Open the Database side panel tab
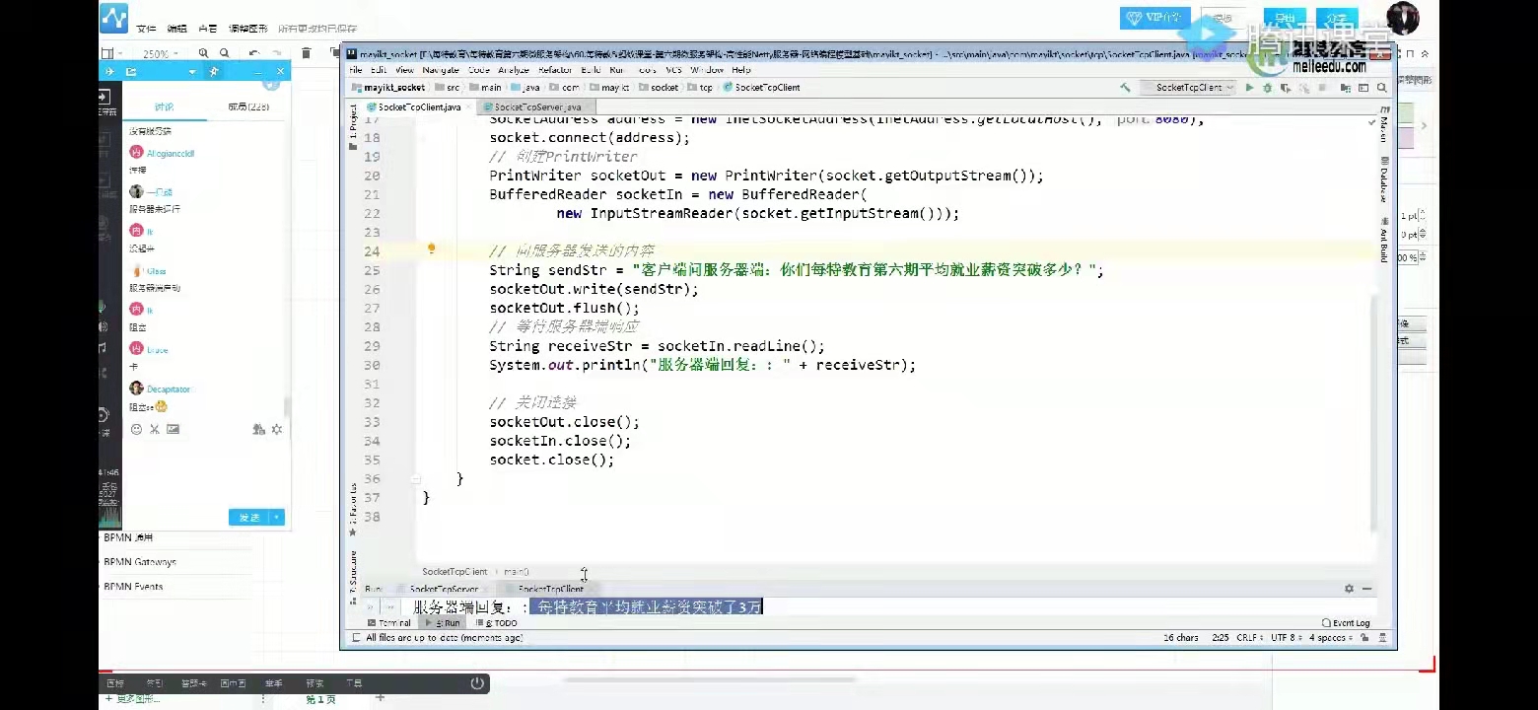This screenshot has width=1538, height=710. 1384,179
